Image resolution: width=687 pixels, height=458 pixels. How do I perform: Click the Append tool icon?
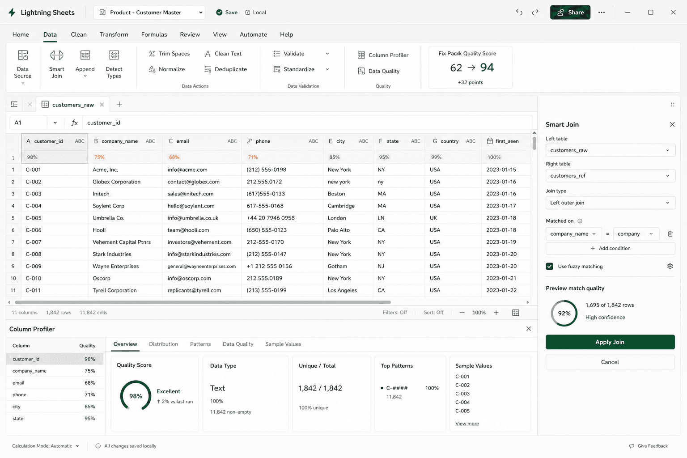pyautogui.click(x=85, y=55)
